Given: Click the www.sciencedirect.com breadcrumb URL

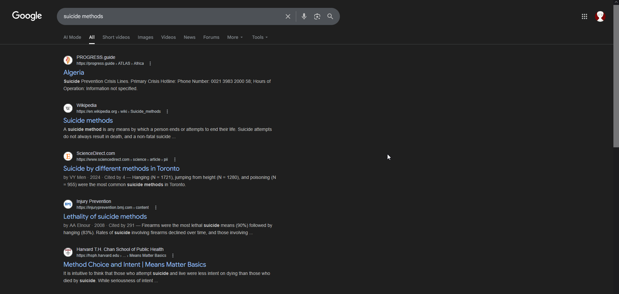Looking at the screenshot, I should [x=122, y=159].
